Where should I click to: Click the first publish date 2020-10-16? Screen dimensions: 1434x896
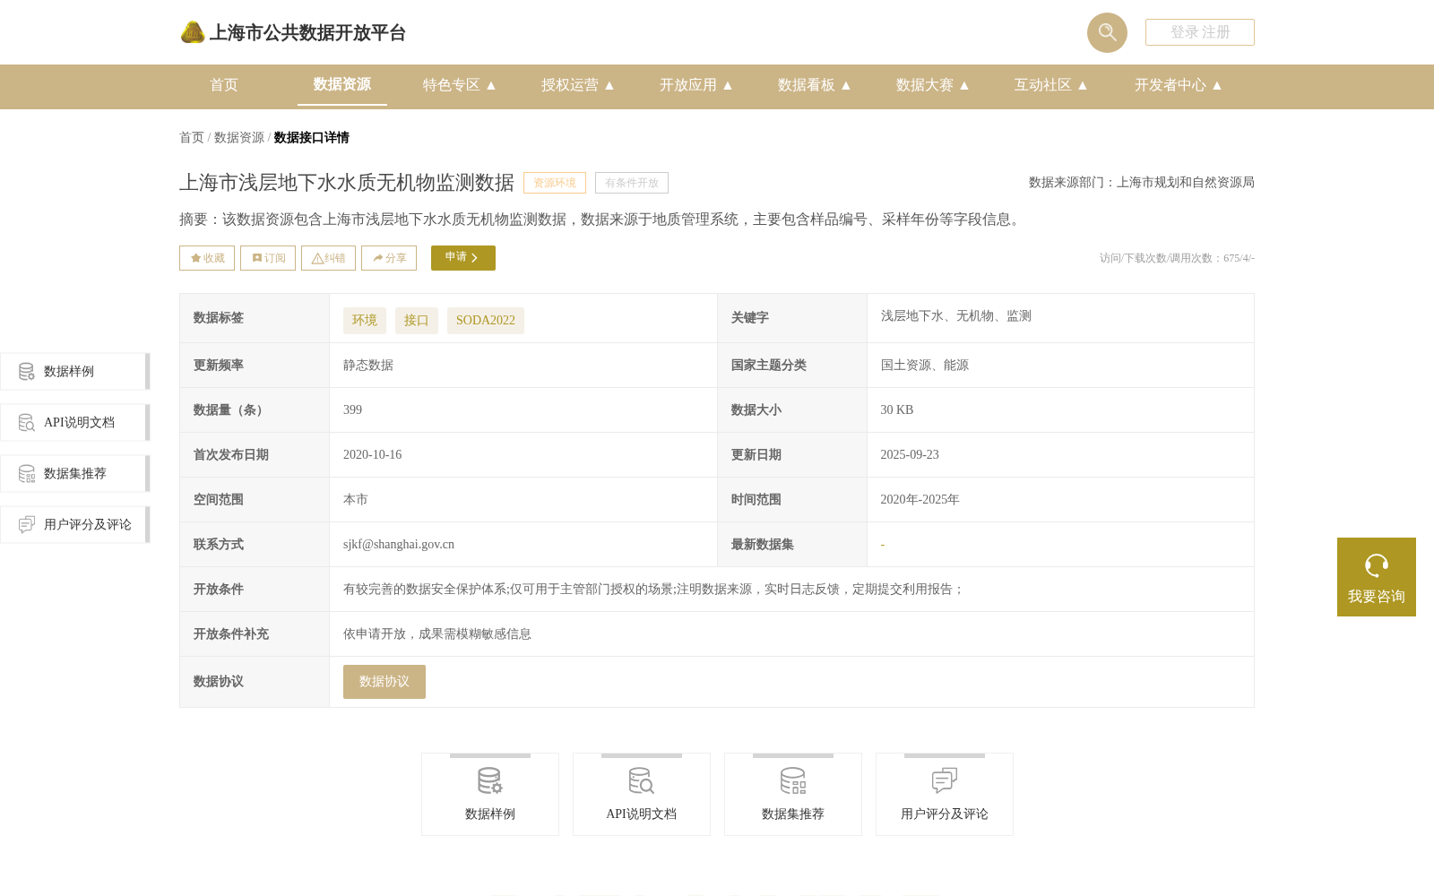(x=373, y=454)
